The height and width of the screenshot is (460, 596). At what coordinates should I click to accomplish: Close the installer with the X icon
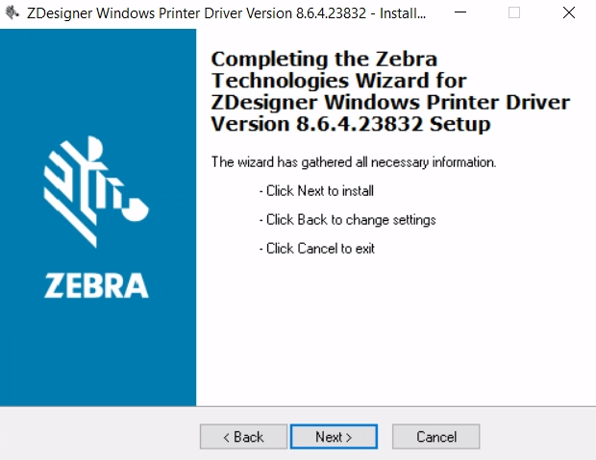(569, 12)
